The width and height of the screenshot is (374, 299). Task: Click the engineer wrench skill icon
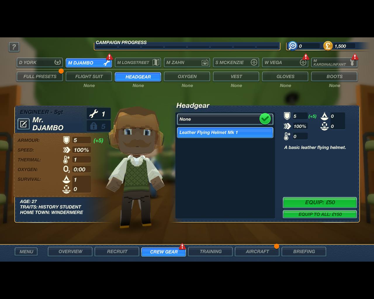point(93,114)
